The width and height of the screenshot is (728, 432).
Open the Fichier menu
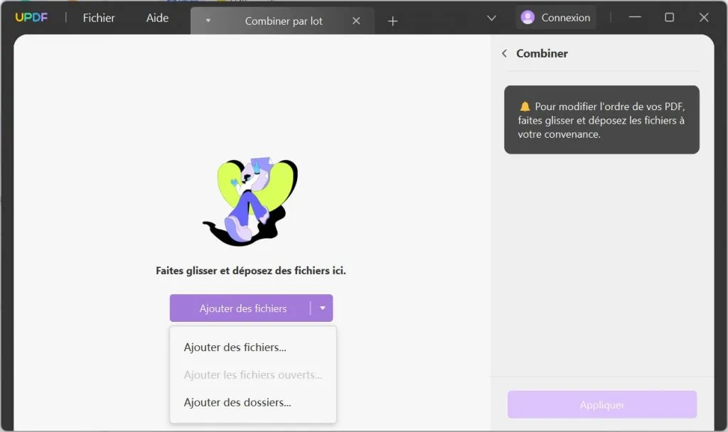pos(97,18)
